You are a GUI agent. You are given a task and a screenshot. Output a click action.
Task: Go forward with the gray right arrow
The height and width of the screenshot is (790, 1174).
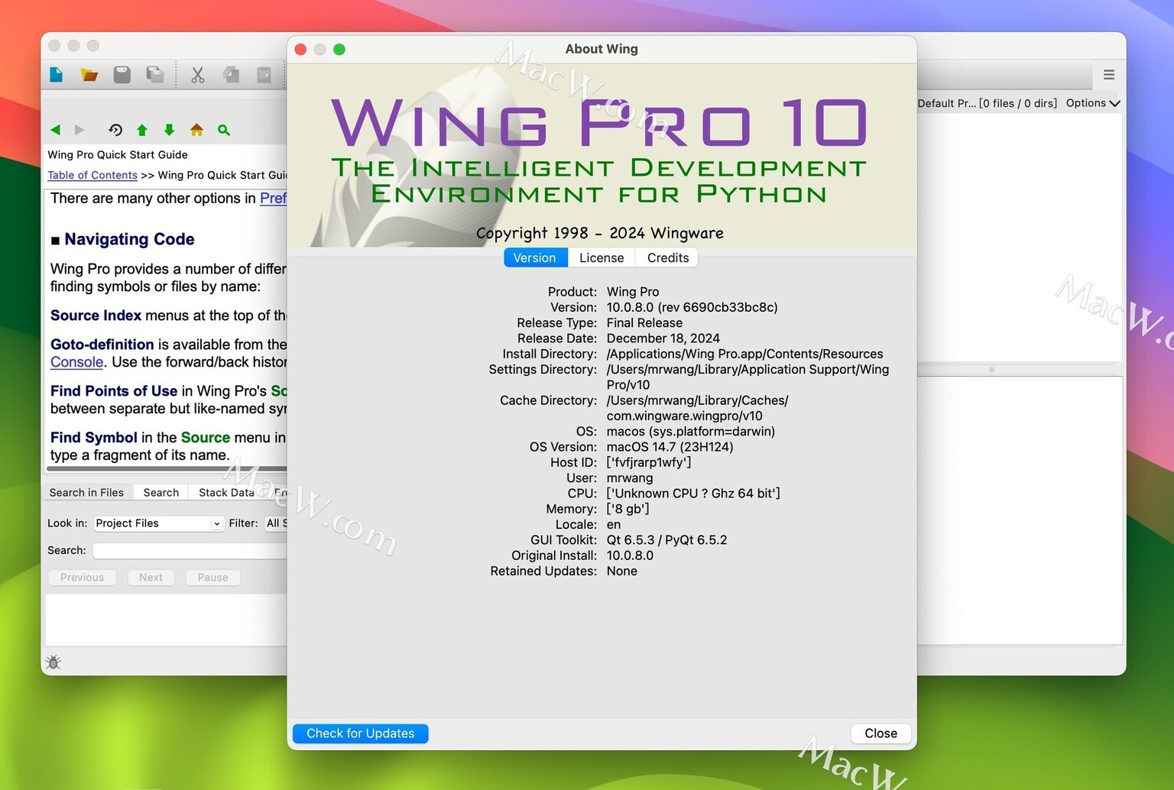pyautogui.click(x=79, y=130)
